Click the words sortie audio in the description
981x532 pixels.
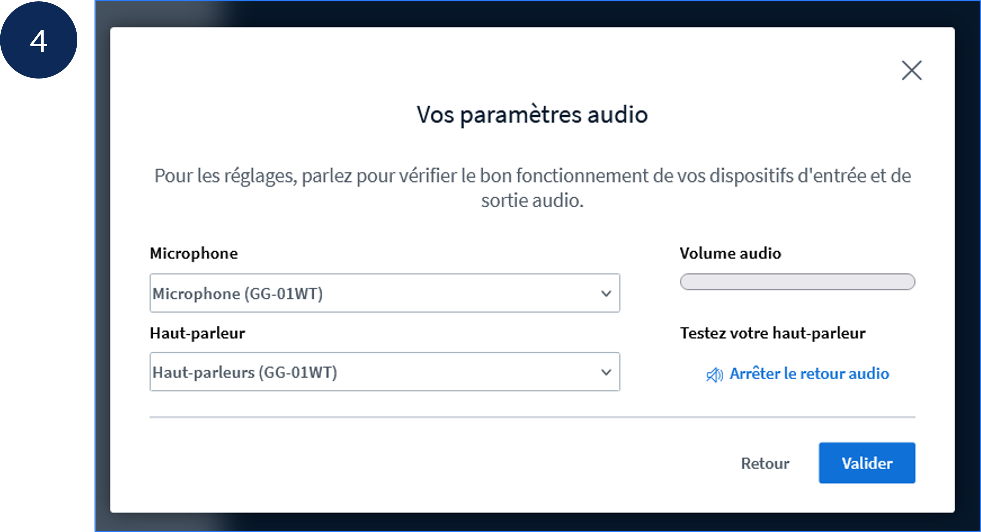532,200
